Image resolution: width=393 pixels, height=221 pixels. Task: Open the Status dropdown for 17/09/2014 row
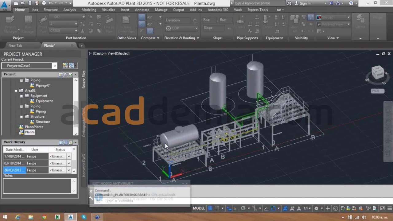[69, 156]
